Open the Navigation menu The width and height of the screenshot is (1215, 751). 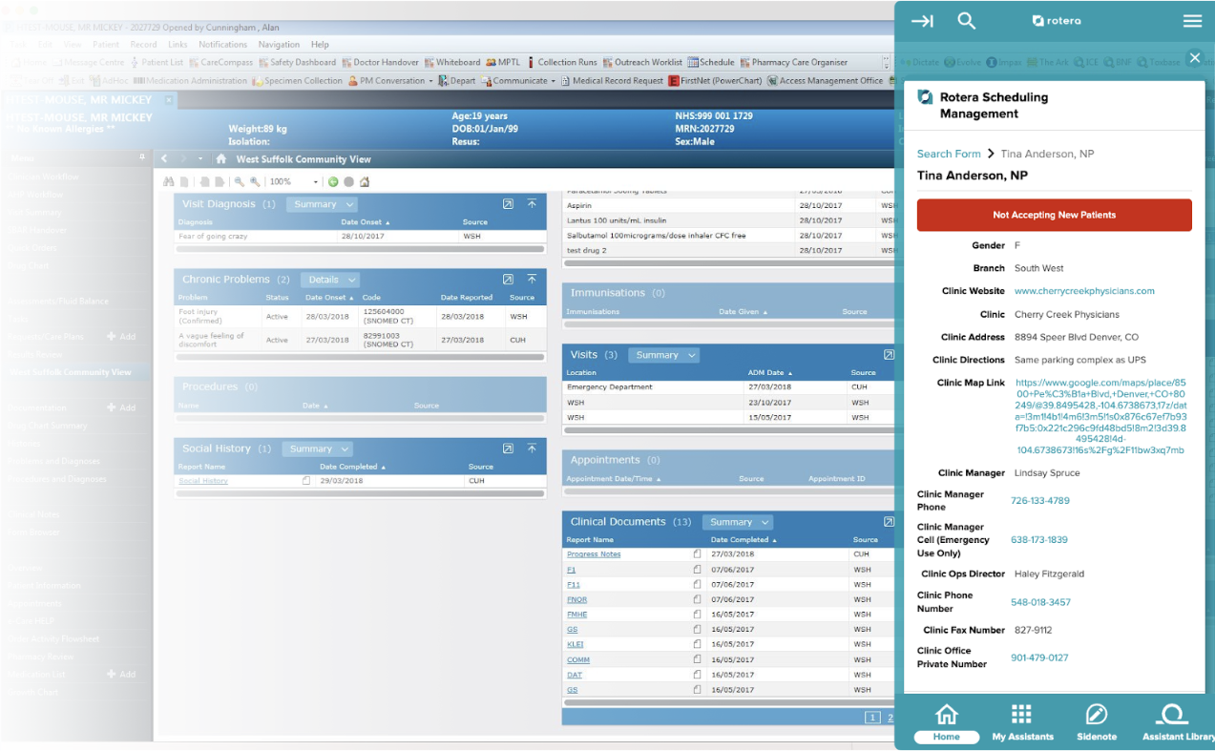click(279, 44)
